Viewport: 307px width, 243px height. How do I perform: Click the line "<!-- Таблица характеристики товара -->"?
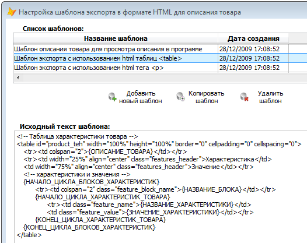(78, 136)
